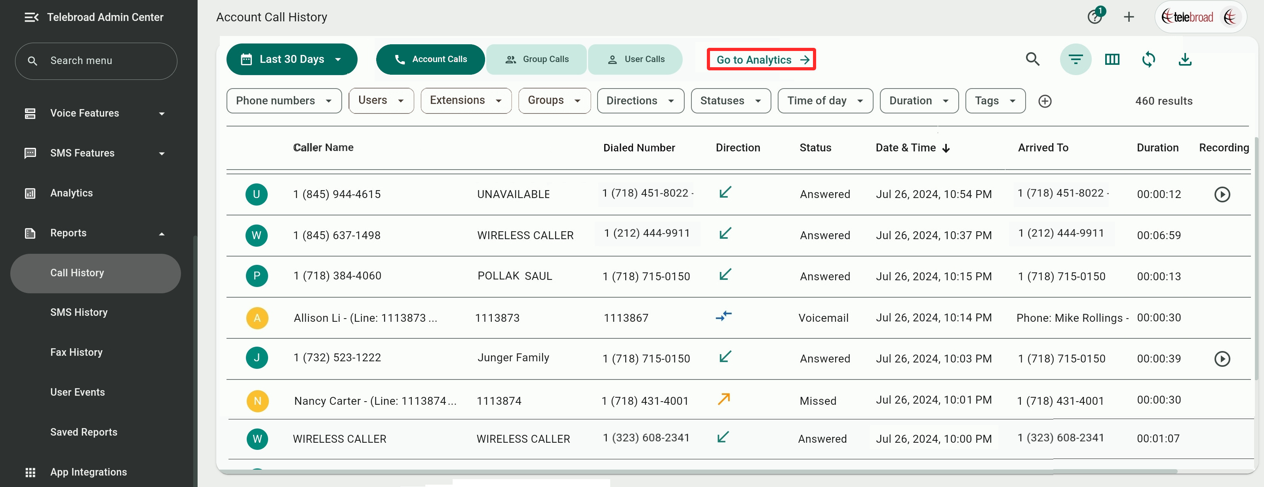Click the plus icon in header
The height and width of the screenshot is (487, 1264).
pyautogui.click(x=1129, y=17)
